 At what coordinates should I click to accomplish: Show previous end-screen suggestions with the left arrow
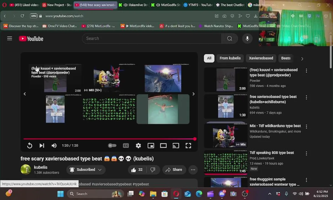25,94
